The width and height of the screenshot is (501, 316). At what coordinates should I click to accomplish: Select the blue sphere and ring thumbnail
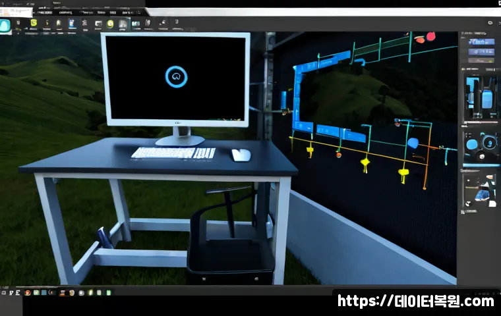point(481,146)
